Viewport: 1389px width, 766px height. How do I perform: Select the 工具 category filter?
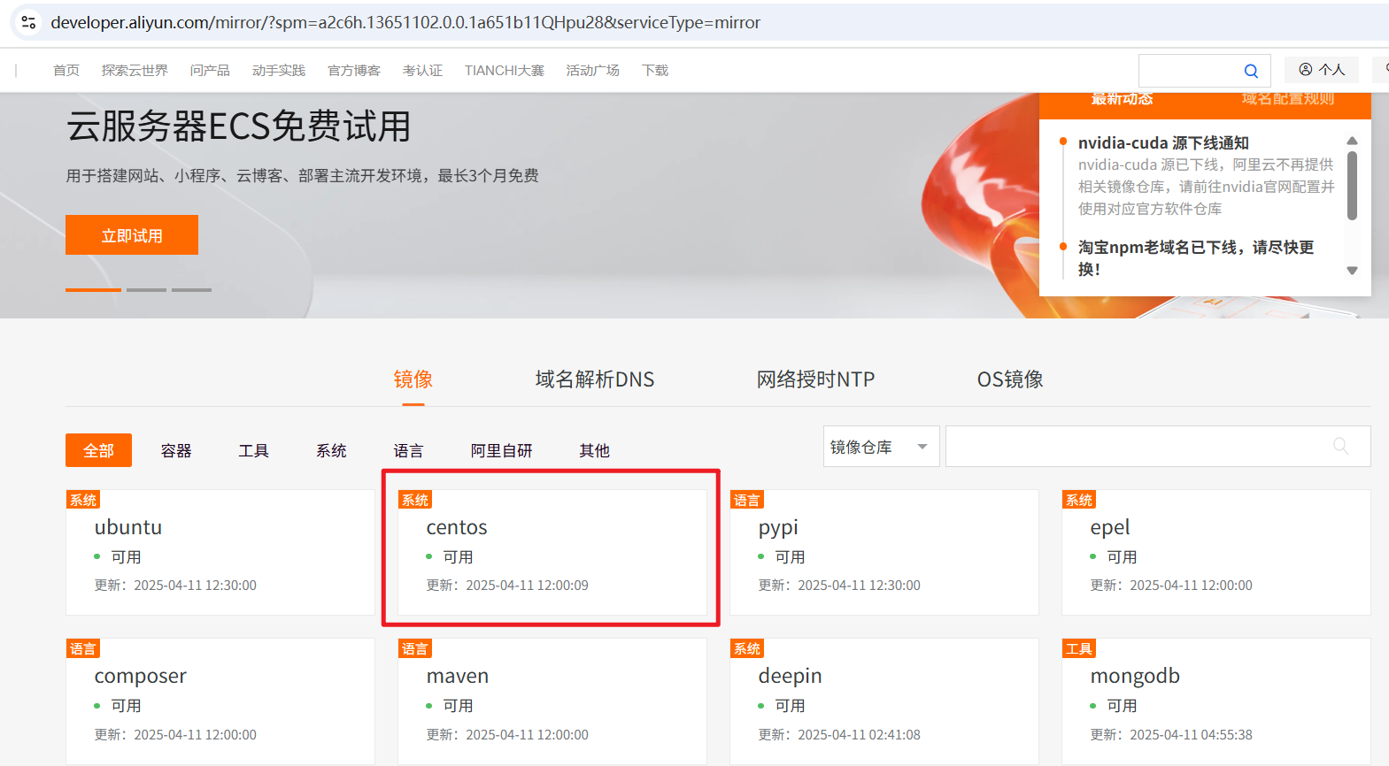253,450
